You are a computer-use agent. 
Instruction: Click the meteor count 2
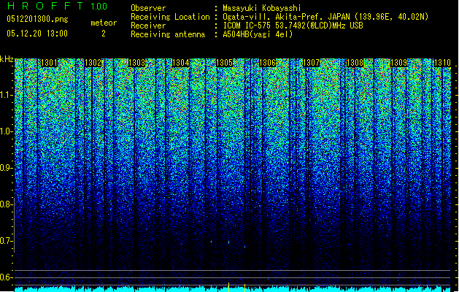[104, 34]
